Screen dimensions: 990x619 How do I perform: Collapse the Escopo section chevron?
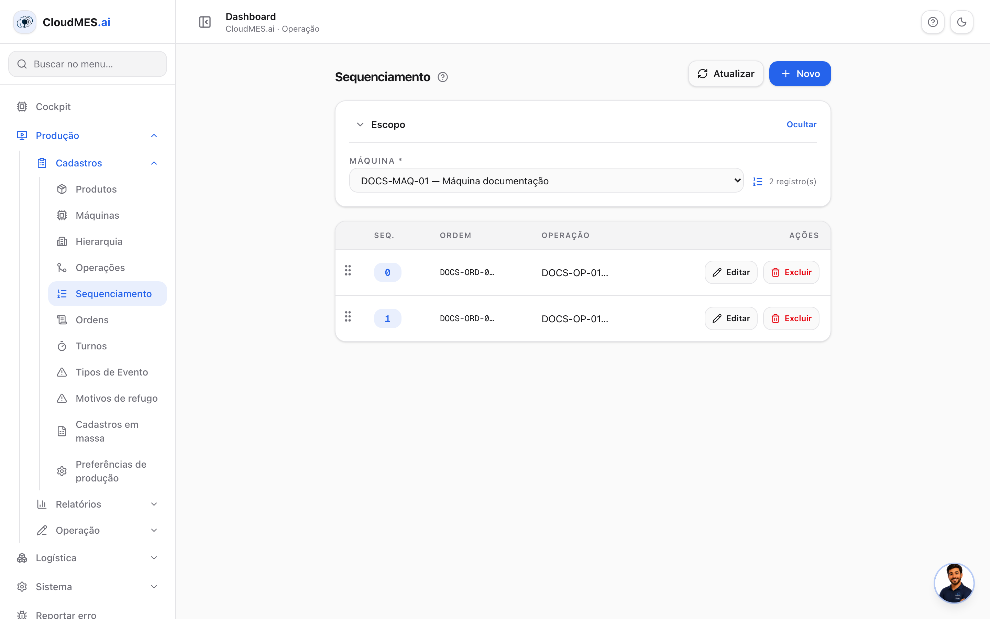[360, 124]
